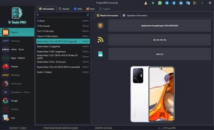This screenshot has height=130, width=214.
Task: Switch to the General tab
Action: tap(64, 9)
